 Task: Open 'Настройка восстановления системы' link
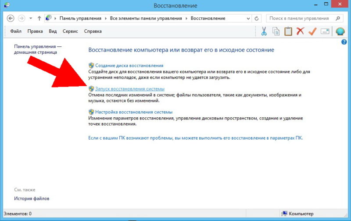133,112
